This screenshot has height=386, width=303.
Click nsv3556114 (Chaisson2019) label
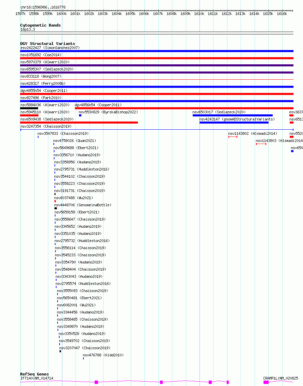[80, 248]
